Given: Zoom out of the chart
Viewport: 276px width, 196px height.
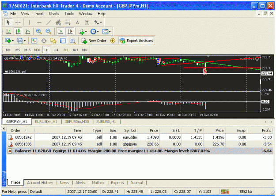Looking at the screenshot, I should [48, 31].
